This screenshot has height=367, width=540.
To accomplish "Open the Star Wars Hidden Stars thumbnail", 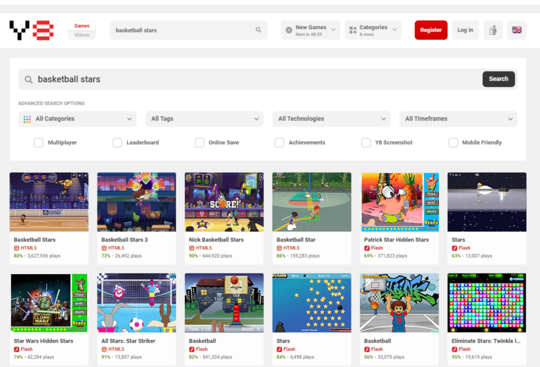I will (49, 303).
